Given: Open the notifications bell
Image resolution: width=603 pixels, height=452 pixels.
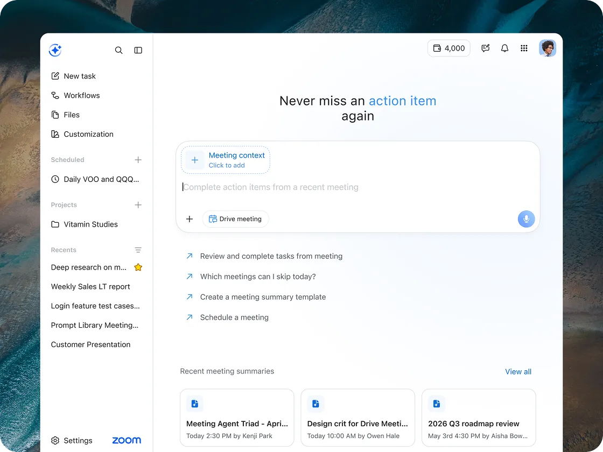Looking at the screenshot, I should tap(504, 48).
